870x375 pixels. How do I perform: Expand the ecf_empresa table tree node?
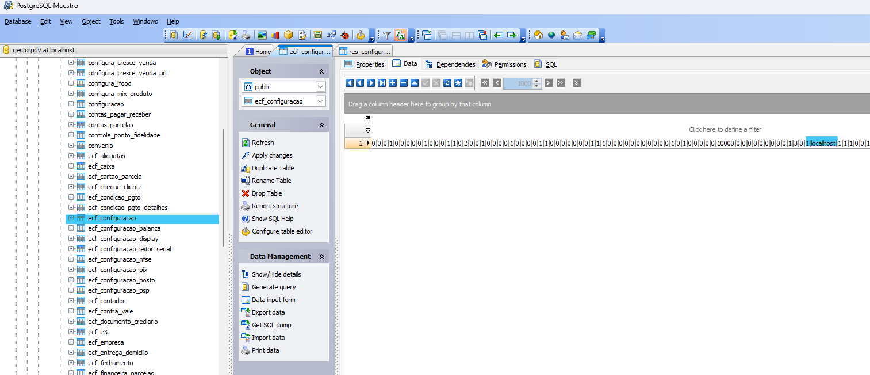(71, 342)
